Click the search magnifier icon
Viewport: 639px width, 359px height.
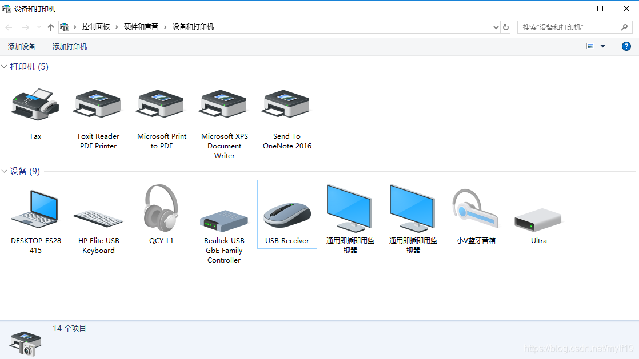(x=624, y=27)
